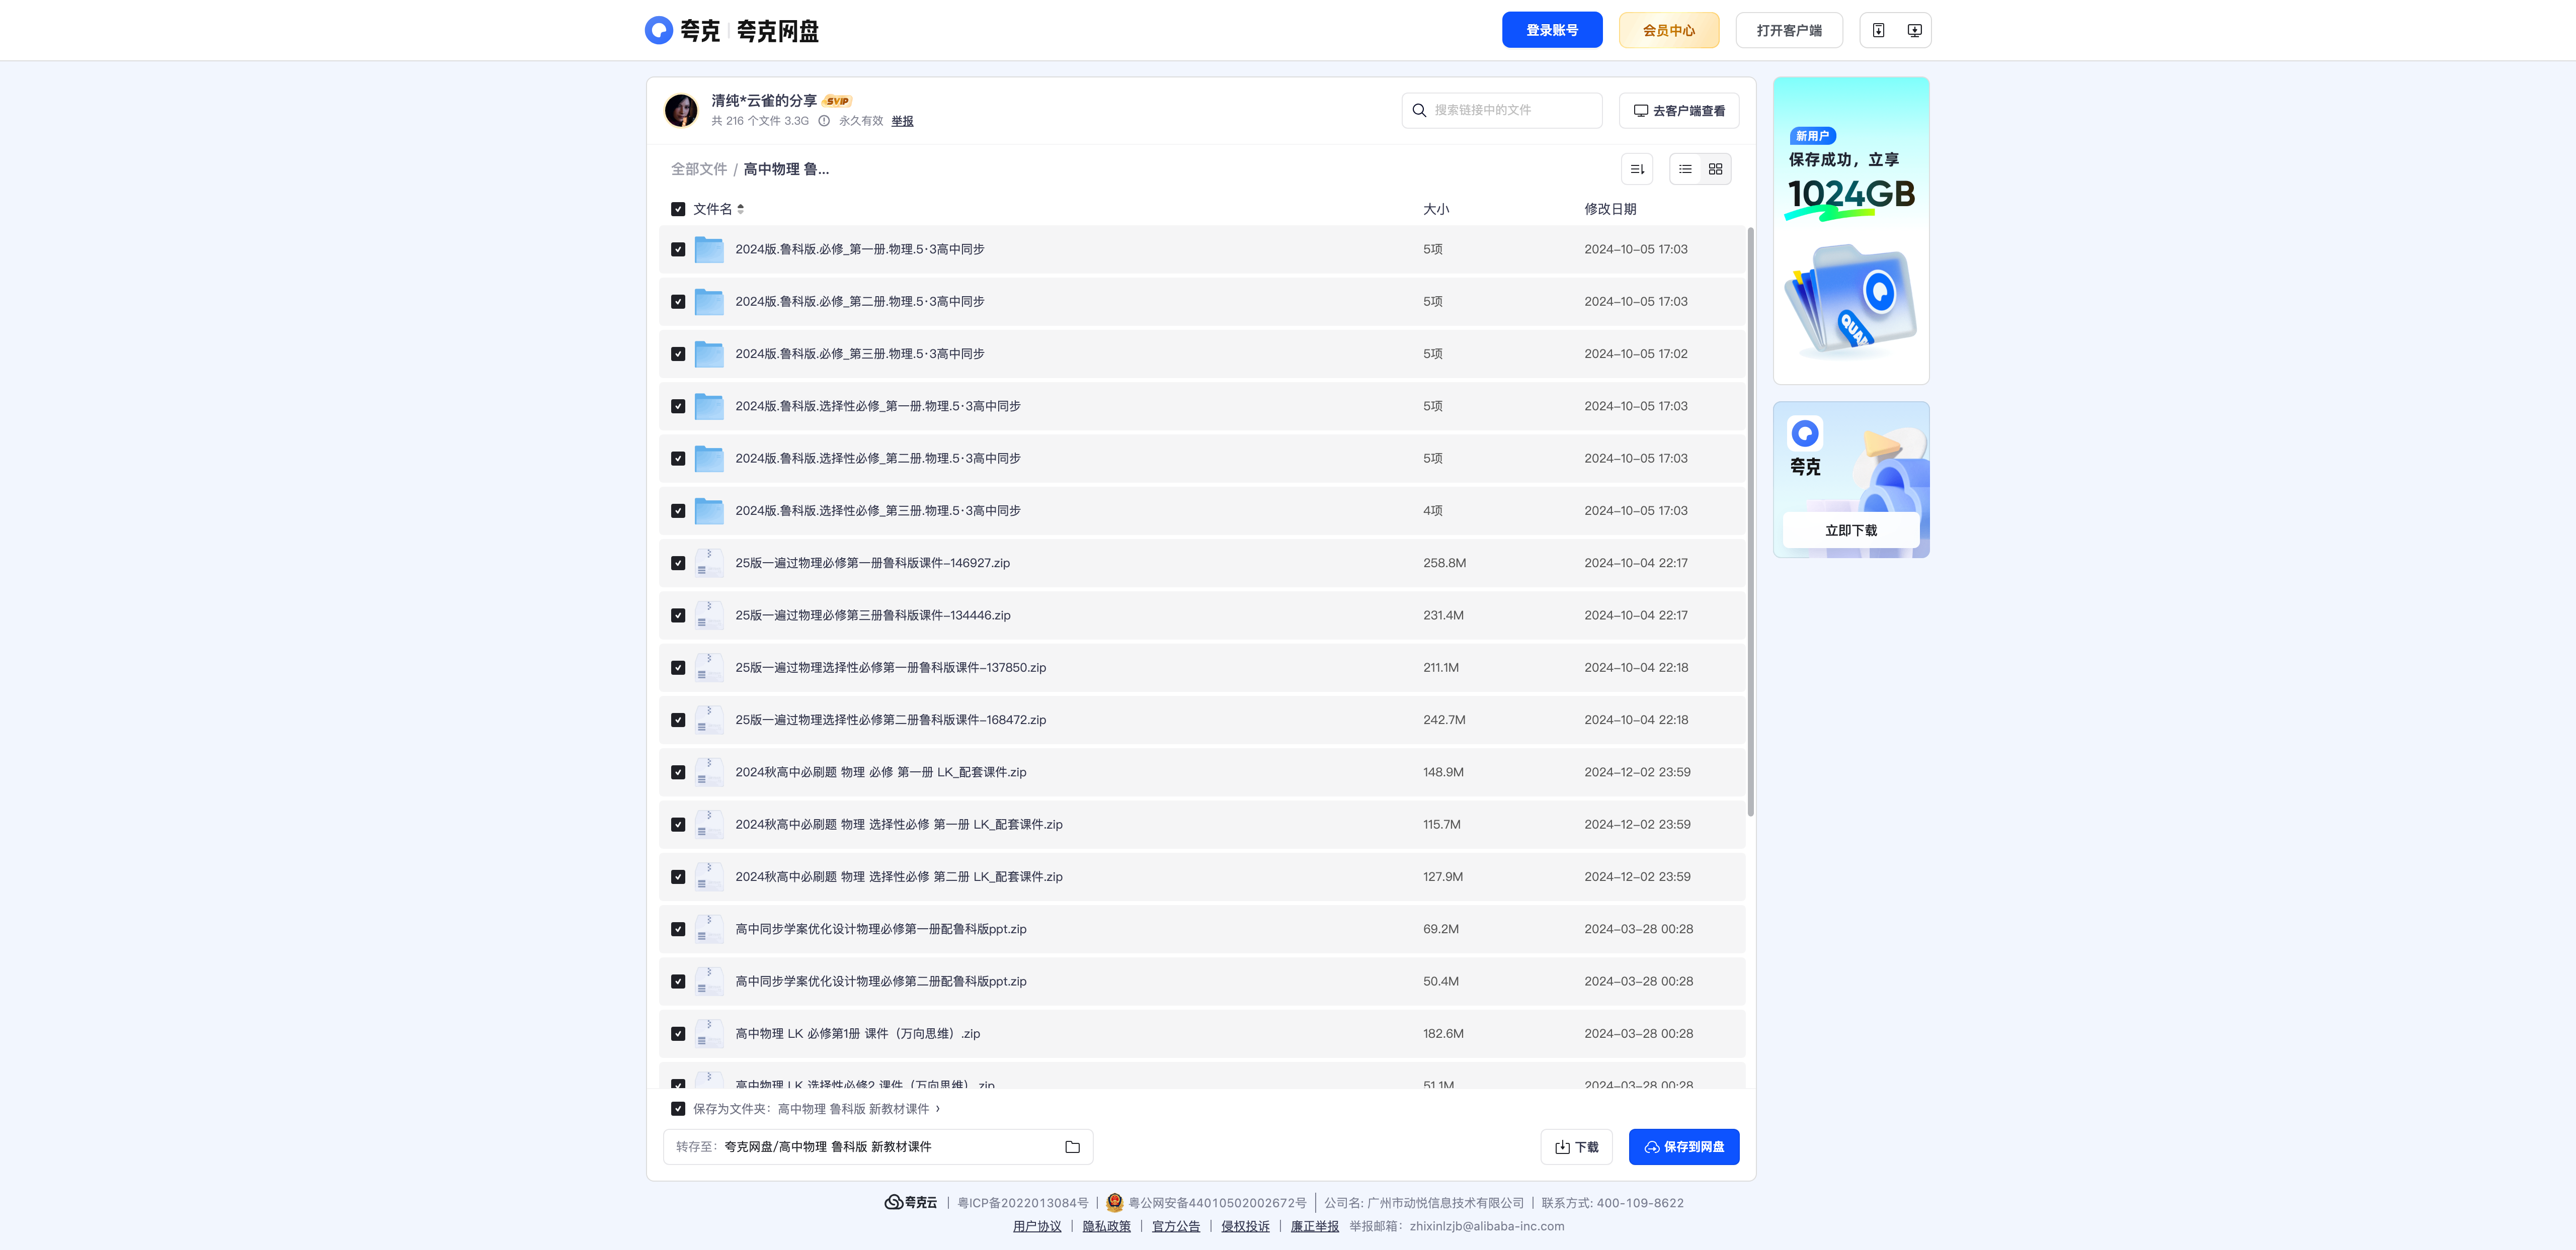Click the Quark app icon in download card
Screen dimensions: 2576x1250
tap(1805, 432)
